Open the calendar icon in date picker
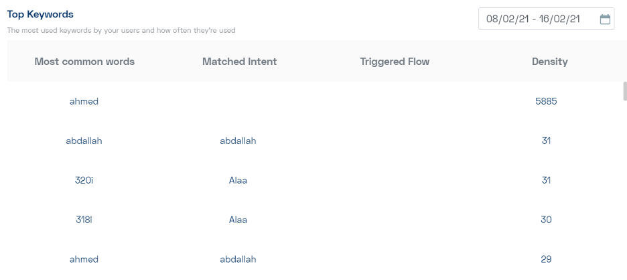The height and width of the screenshot is (280, 627). (605, 19)
